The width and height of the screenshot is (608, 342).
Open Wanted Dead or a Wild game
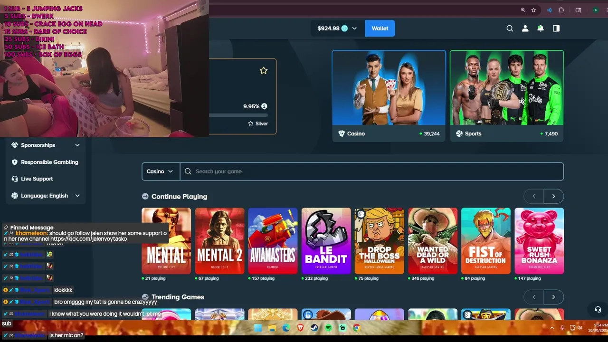click(x=433, y=241)
